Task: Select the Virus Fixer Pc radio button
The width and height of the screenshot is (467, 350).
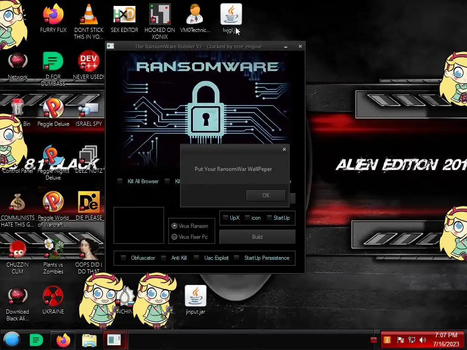Action: [175, 237]
